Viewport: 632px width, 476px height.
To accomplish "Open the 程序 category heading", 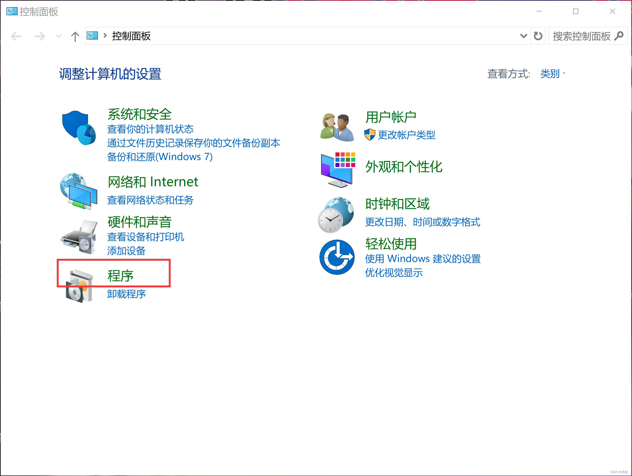I will [120, 276].
